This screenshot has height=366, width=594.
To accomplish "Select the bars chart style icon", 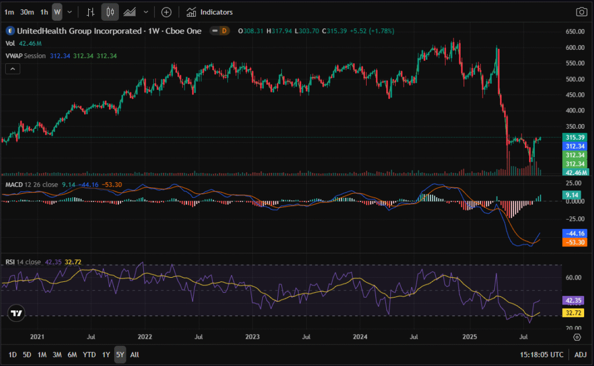I will point(90,12).
